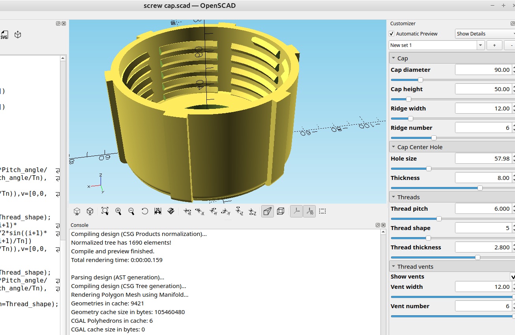Reset the viewport view
Screen dimensions: 515x335
(x=144, y=211)
